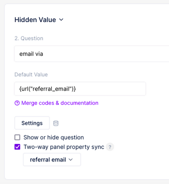Click the small arrow inside referral email selector

coord(71,160)
